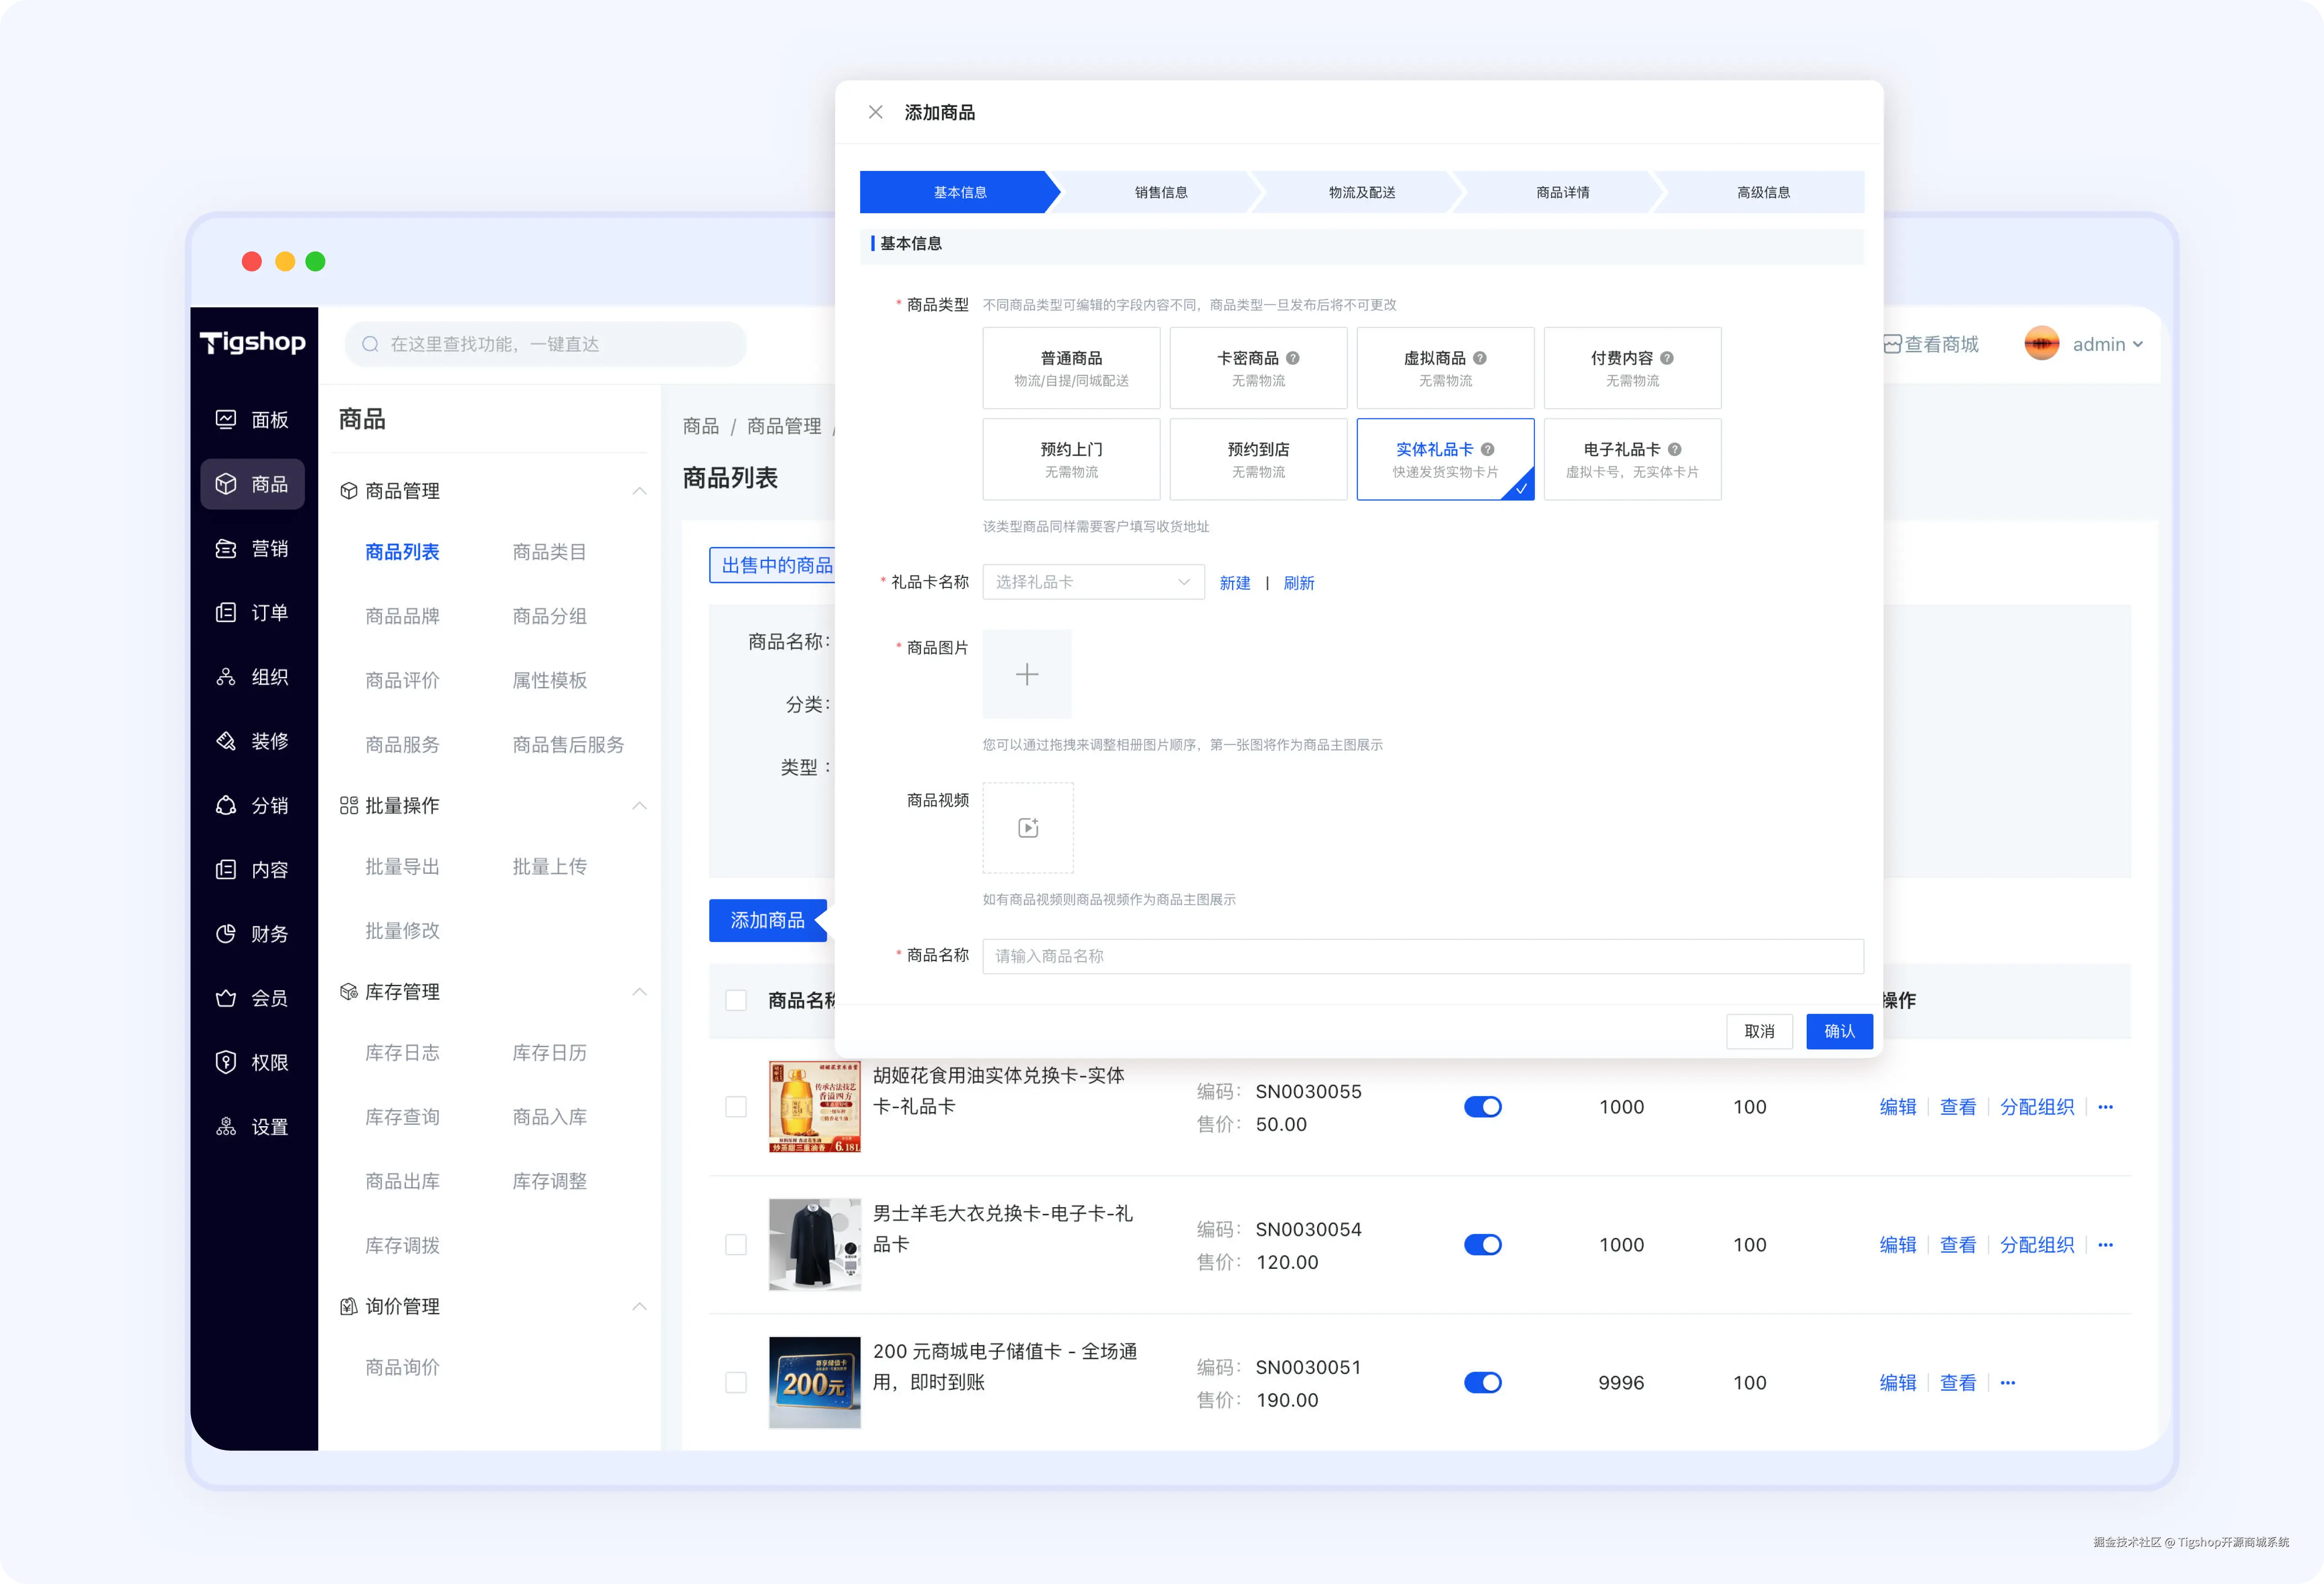Collapse the 批量操作 menu section
This screenshot has width=2324, height=1584.
pos(639,805)
